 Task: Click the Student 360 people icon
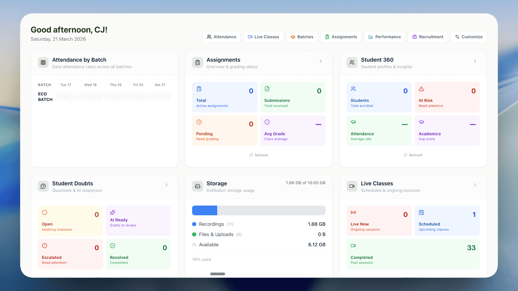(x=352, y=63)
